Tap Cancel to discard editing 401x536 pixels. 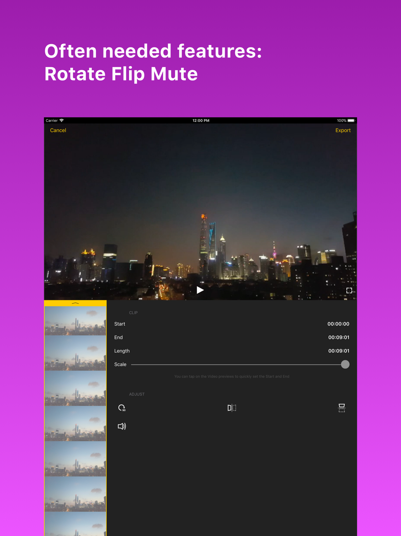[58, 131]
